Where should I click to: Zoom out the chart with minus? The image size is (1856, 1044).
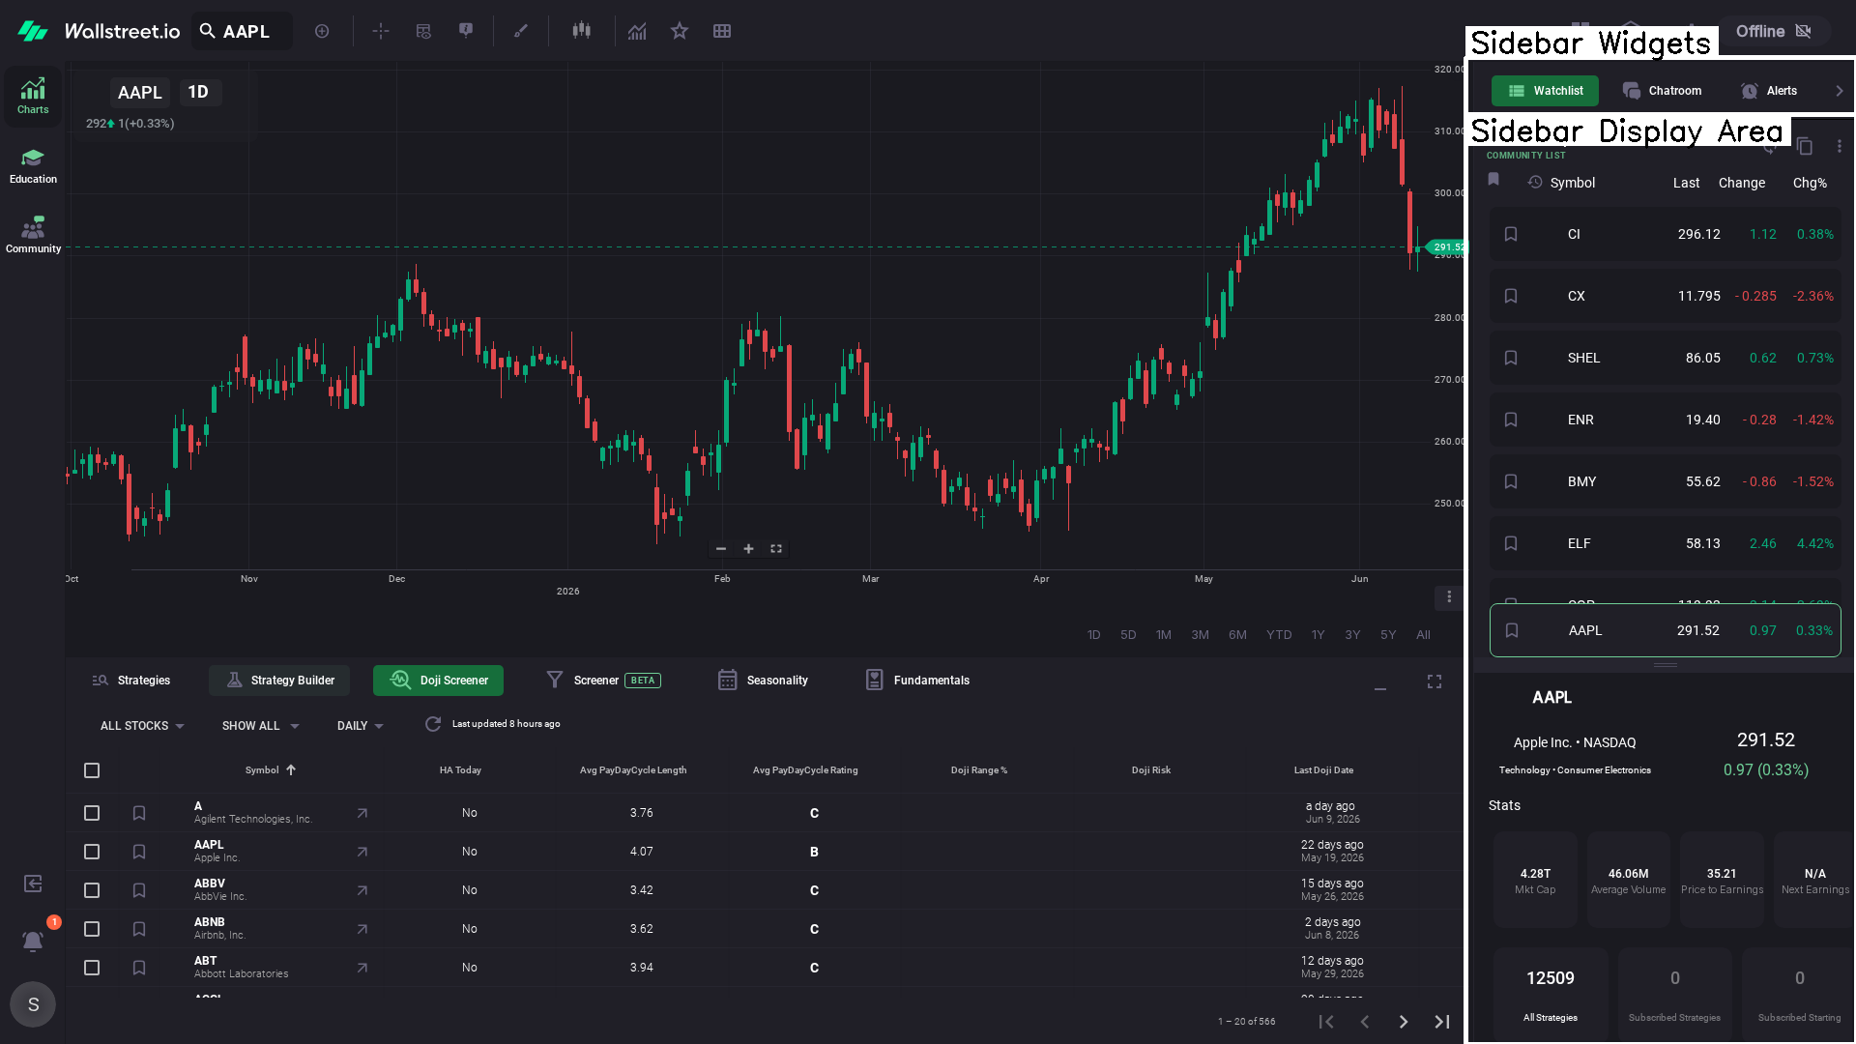coord(720,549)
